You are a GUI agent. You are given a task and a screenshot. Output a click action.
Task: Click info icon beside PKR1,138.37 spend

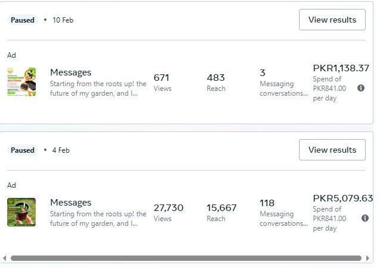(361, 88)
